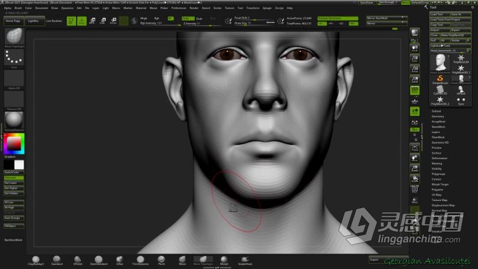Expand the Polygroups section
Image resolution: width=478 pixels, height=269 pixels.
[x=438, y=174]
